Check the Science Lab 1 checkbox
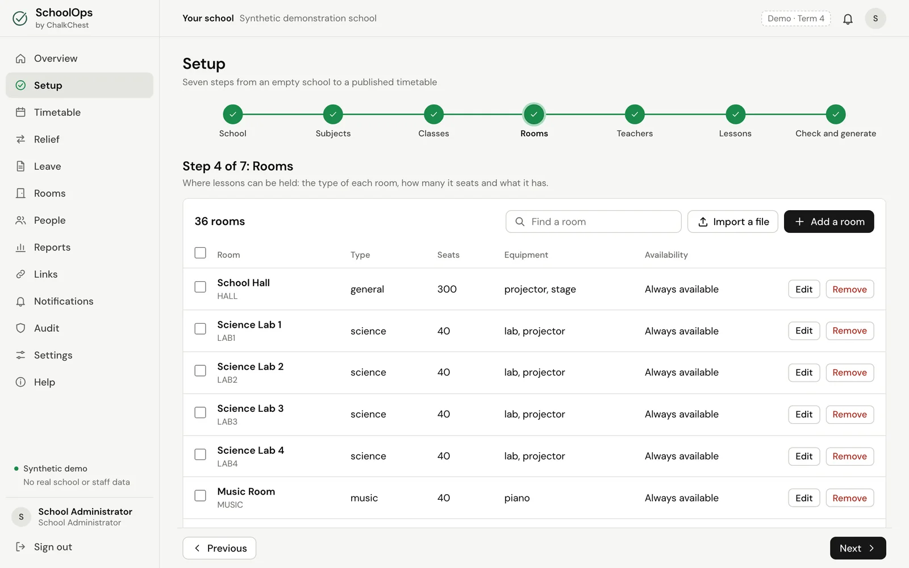Image resolution: width=909 pixels, height=568 pixels. click(x=200, y=329)
